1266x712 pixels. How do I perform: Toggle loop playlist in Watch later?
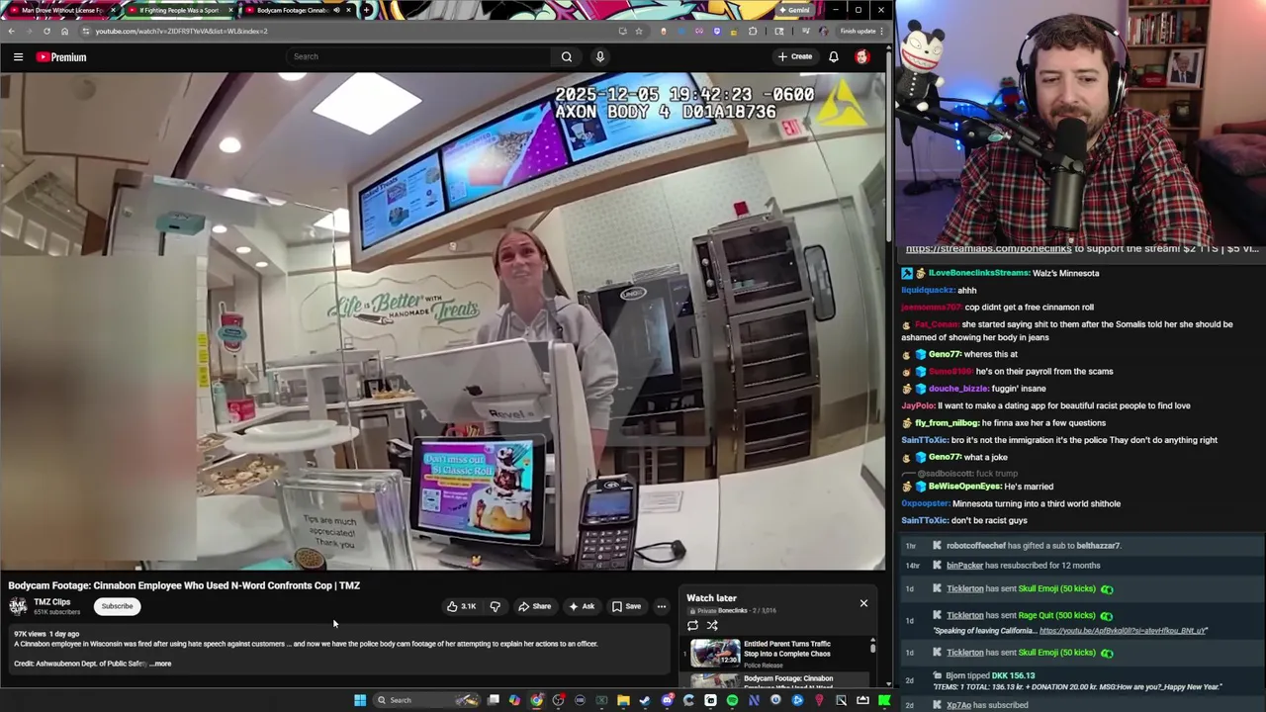point(692,625)
